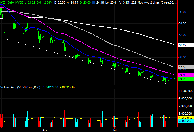Click the bid value B=23.50
This screenshot has width=194, height=132.
pos(60,2)
